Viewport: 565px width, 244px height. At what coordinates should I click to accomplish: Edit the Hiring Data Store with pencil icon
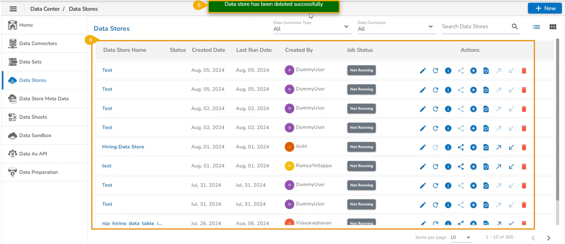[423, 147]
